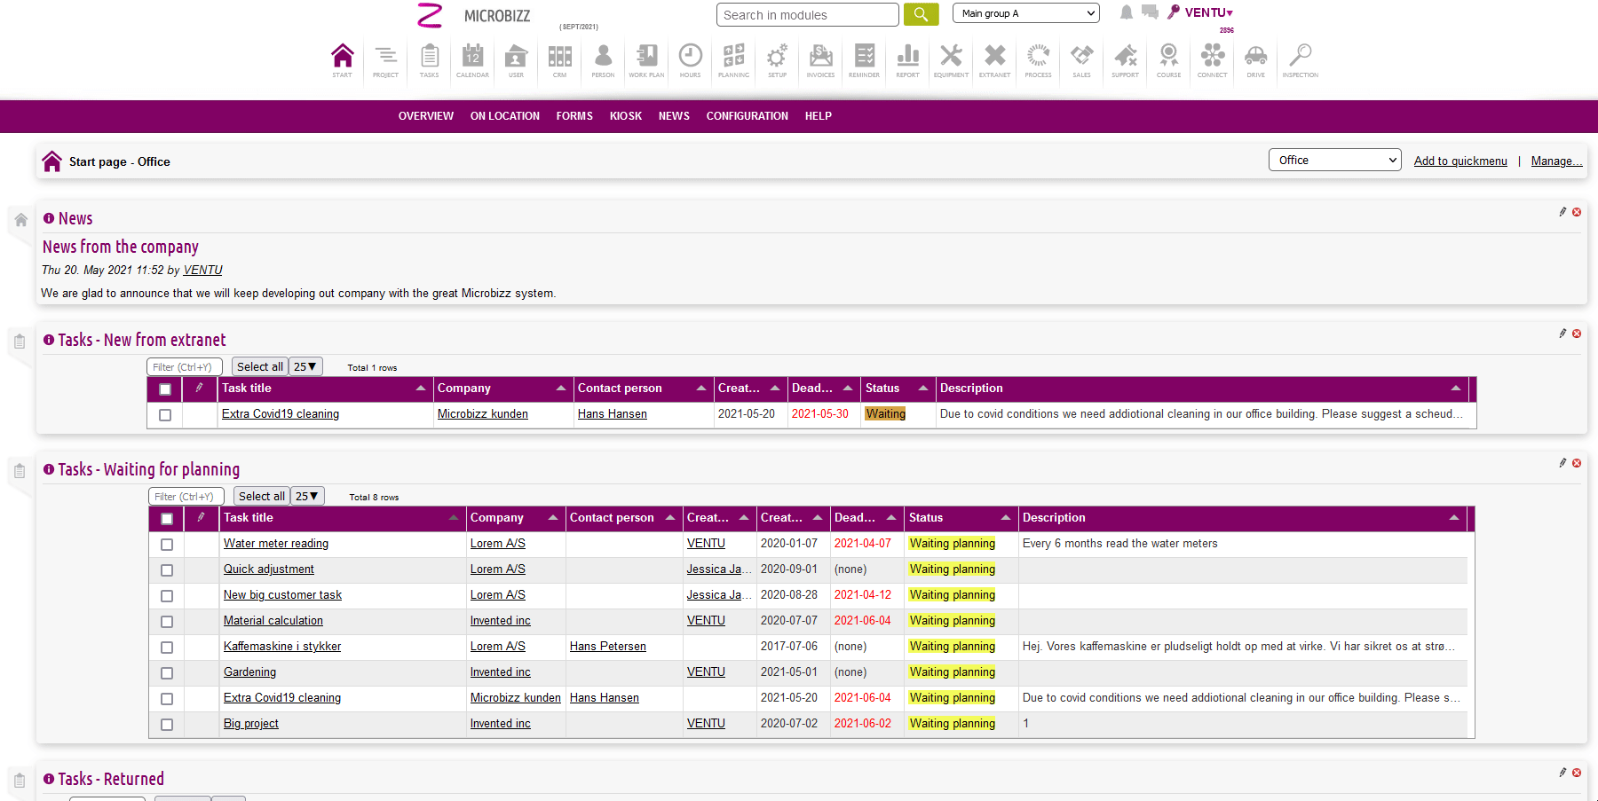1598x801 pixels.
Task: Open the Drive car icon
Action: coord(1255,59)
